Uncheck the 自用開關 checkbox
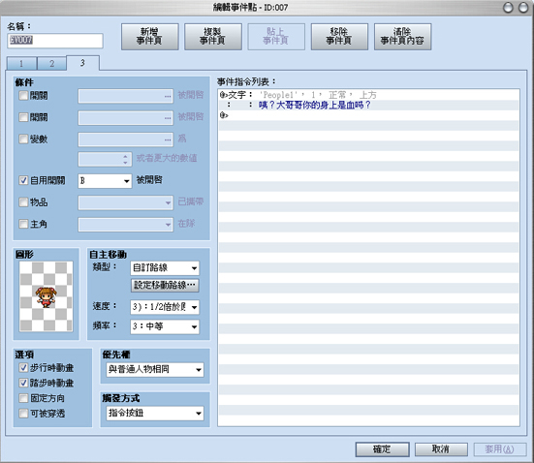The image size is (534, 463). click(23, 180)
